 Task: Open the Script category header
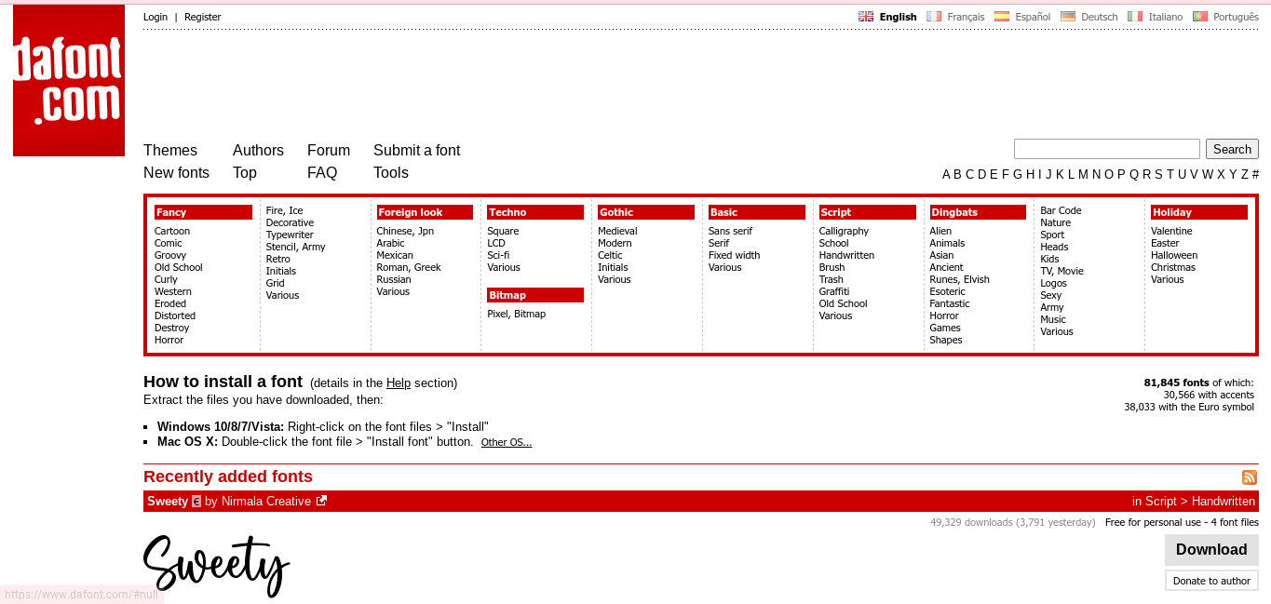click(868, 212)
